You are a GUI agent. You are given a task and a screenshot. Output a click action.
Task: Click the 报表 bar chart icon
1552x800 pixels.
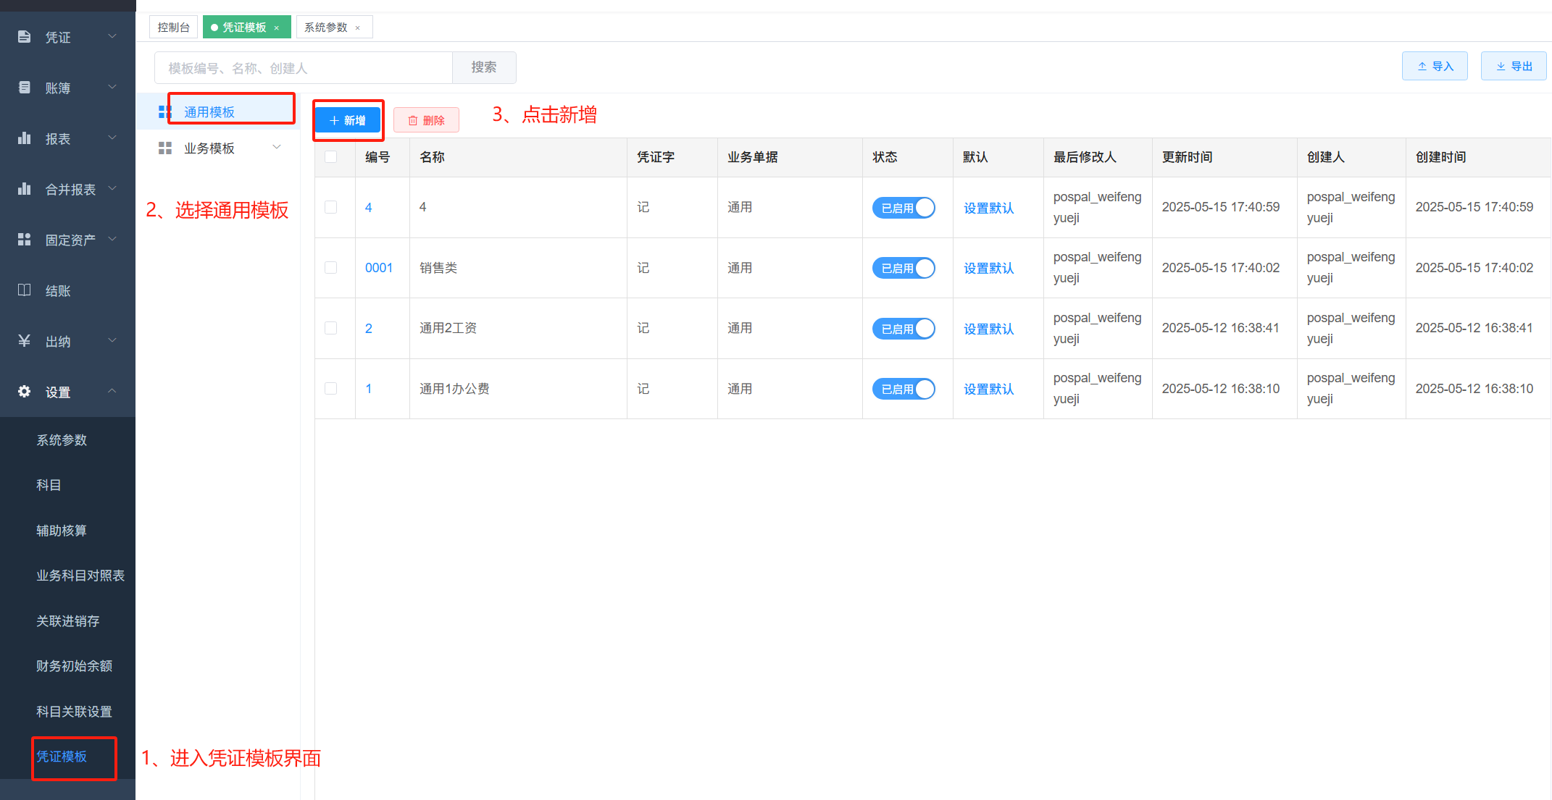click(x=24, y=138)
